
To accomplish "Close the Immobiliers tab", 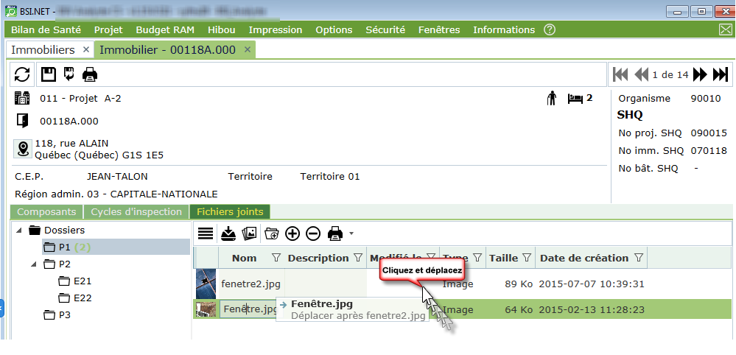I will click(86, 49).
